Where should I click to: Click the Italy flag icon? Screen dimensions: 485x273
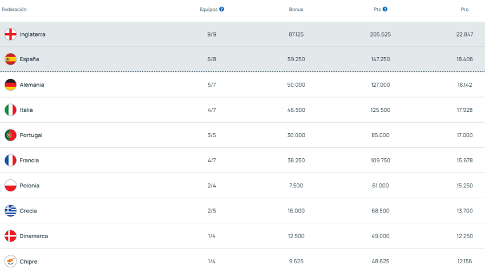pyautogui.click(x=10, y=110)
